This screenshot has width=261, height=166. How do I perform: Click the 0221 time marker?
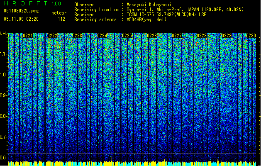pyautogui.click(x=28, y=36)
